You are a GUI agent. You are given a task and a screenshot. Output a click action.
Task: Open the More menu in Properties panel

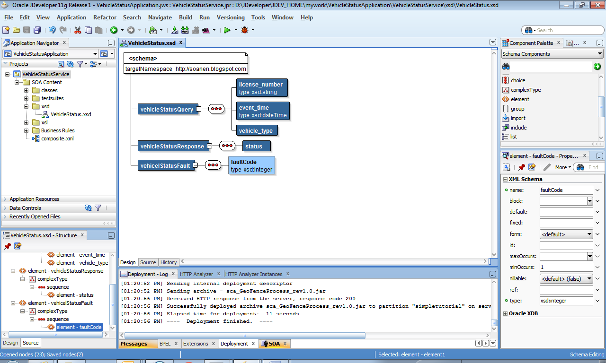coord(563,167)
